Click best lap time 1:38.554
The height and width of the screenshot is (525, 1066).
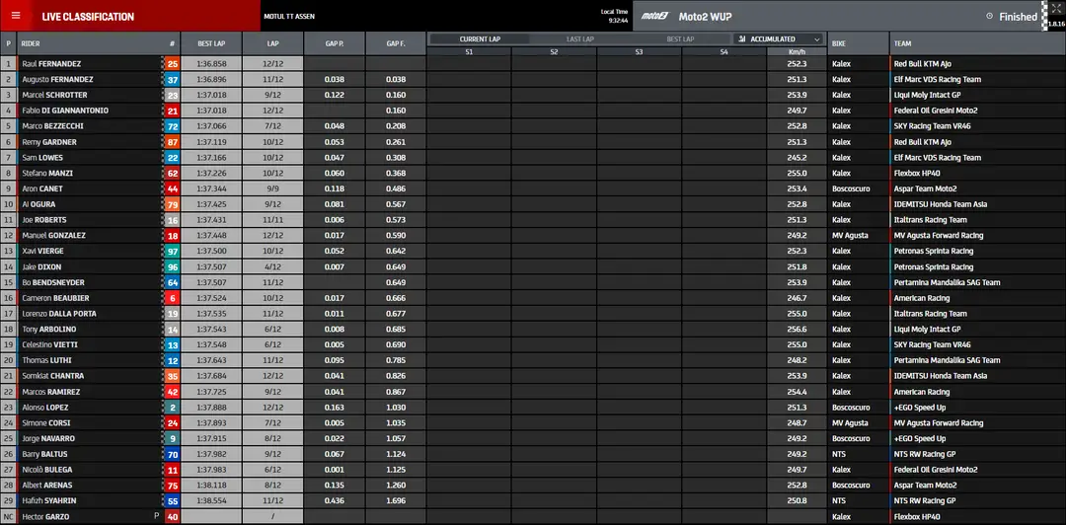[211, 501]
